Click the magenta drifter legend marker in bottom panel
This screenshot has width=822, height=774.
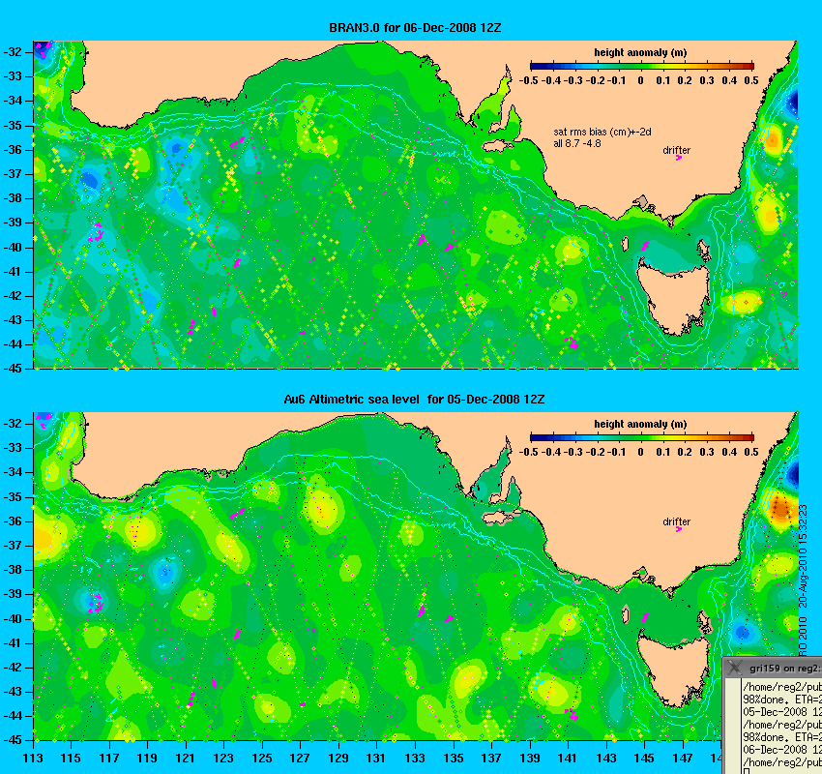point(678,529)
